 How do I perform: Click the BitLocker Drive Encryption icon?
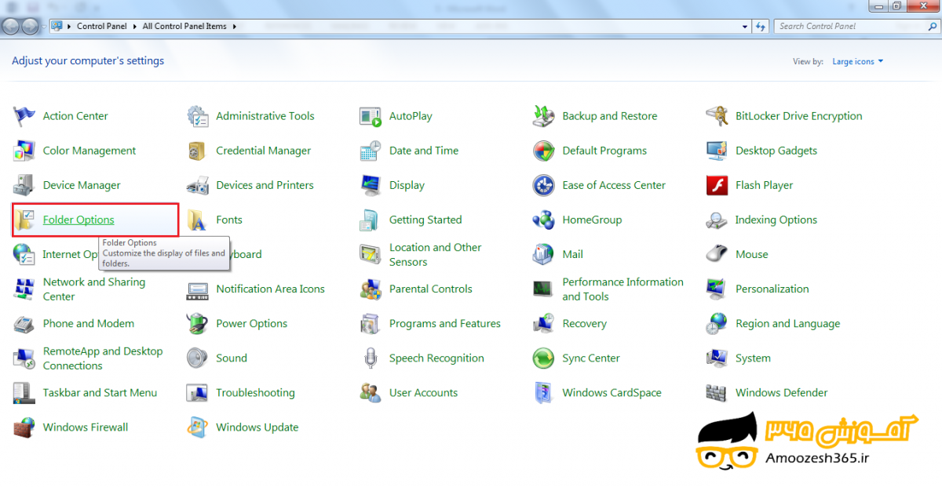(x=716, y=116)
